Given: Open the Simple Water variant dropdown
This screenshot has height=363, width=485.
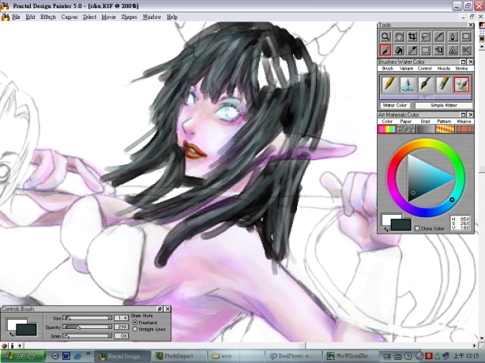Looking at the screenshot, I should 444,105.
